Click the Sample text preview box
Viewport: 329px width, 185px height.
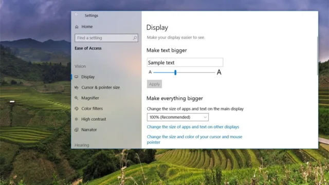coord(185,62)
